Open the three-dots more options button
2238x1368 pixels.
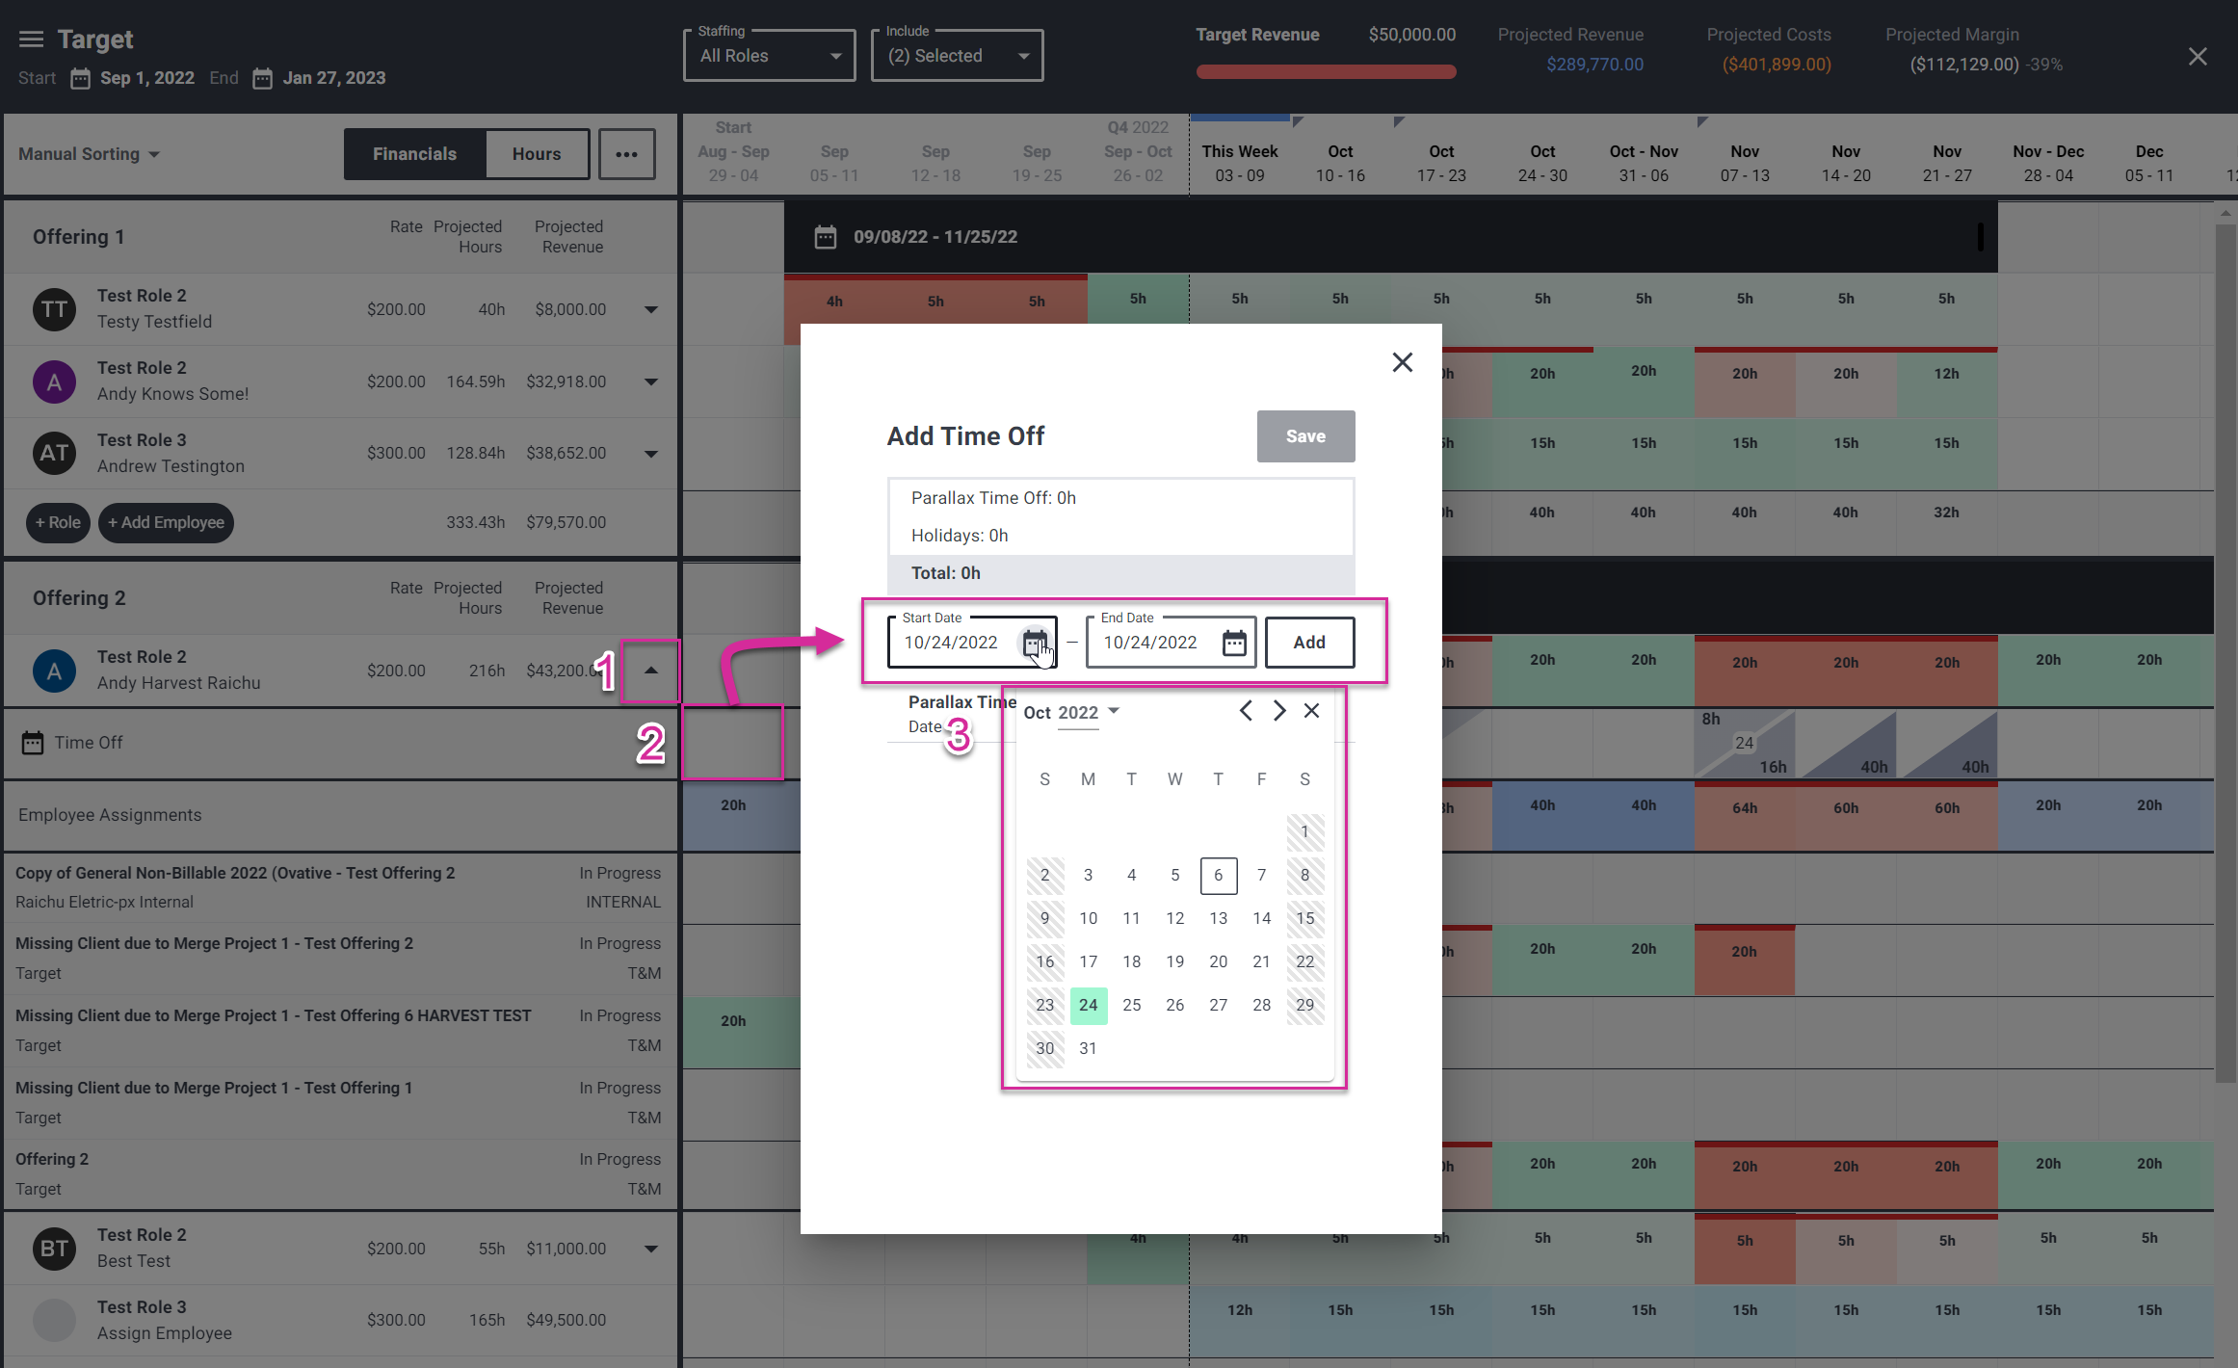(x=626, y=154)
